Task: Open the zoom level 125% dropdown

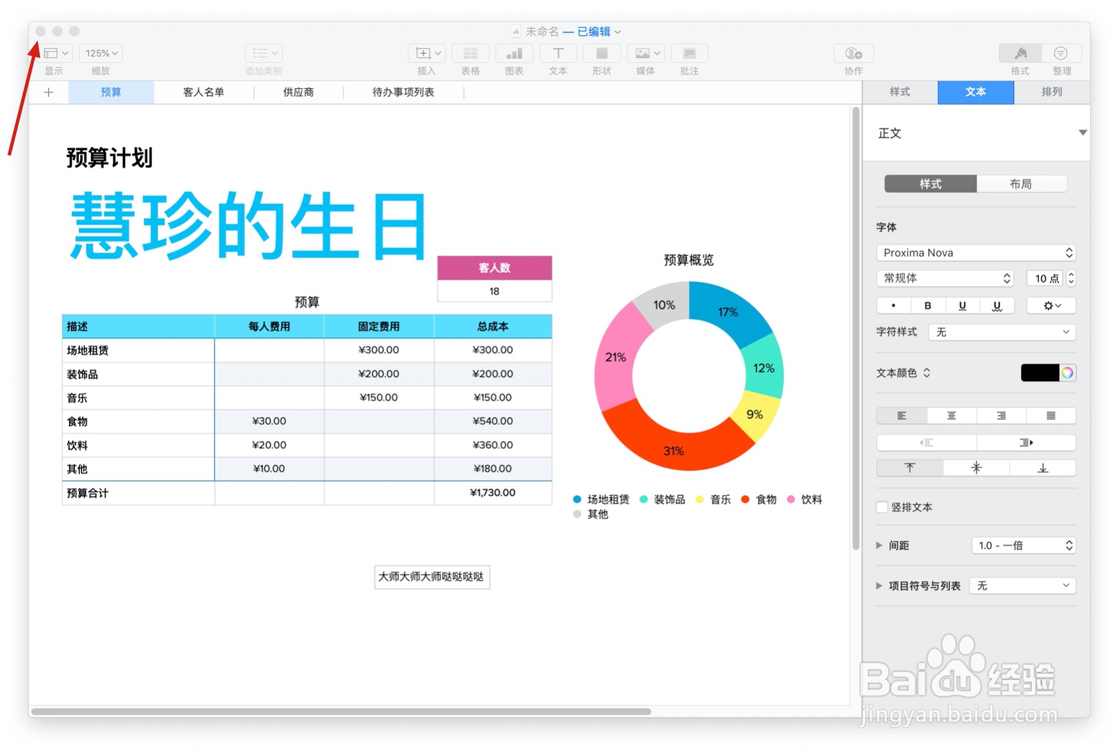Action: pyautogui.click(x=100, y=52)
